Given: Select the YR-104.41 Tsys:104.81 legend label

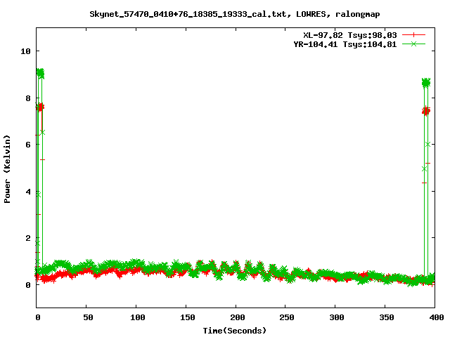Looking at the screenshot, I should click(345, 44).
